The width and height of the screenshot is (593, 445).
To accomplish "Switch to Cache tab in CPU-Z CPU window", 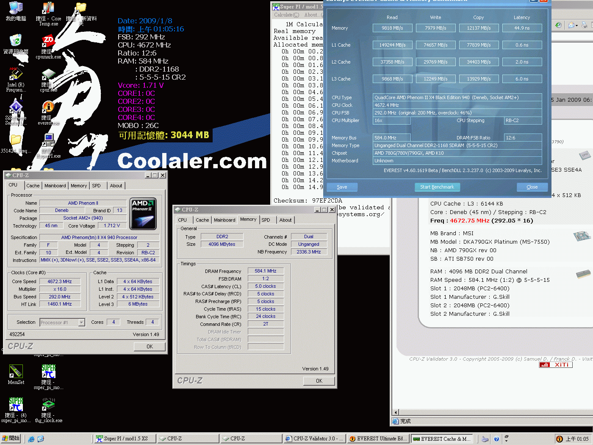I will (x=33, y=186).
